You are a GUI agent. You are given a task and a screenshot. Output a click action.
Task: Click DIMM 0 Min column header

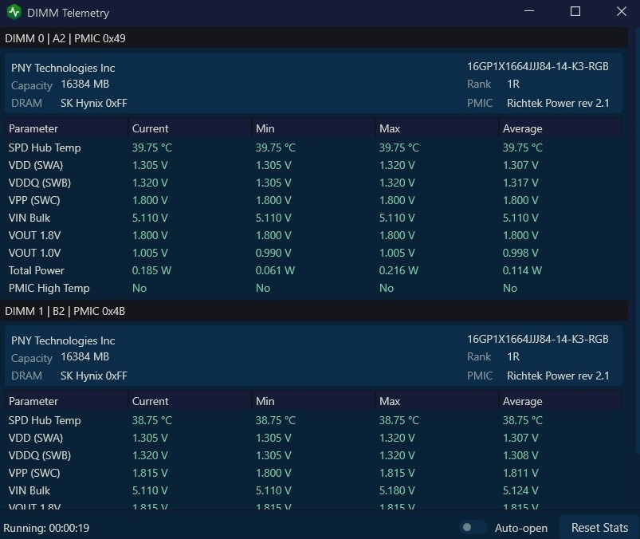click(314, 128)
